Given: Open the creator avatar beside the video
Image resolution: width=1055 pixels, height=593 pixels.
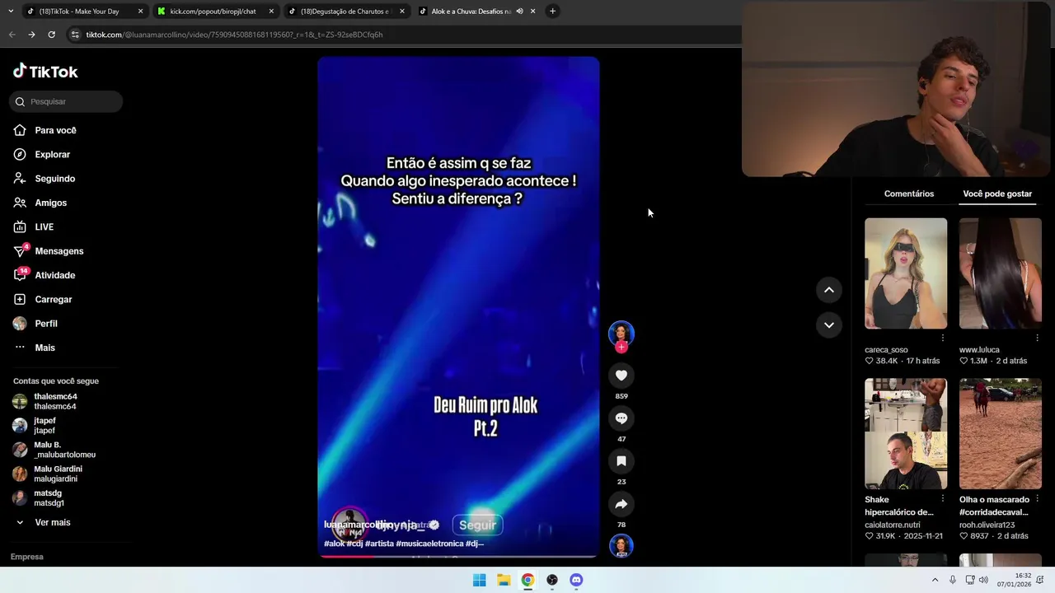Looking at the screenshot, I should 621,333.
